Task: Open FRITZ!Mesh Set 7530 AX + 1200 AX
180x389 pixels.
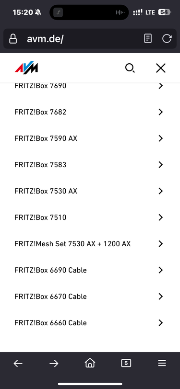Action: click(90, 244)
